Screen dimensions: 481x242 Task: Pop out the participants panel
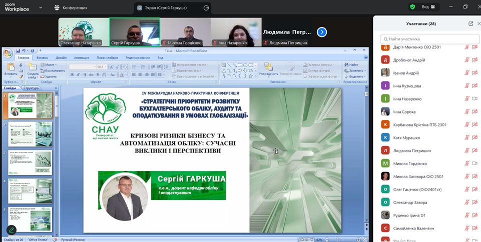click(470, 23)
